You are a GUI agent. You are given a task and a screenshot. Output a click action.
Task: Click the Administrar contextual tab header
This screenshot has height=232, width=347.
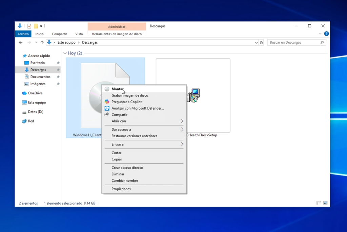117,26
